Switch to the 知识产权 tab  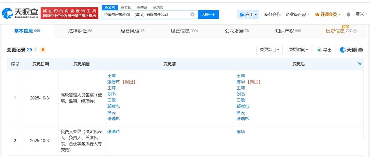click(x=289, y=31)
